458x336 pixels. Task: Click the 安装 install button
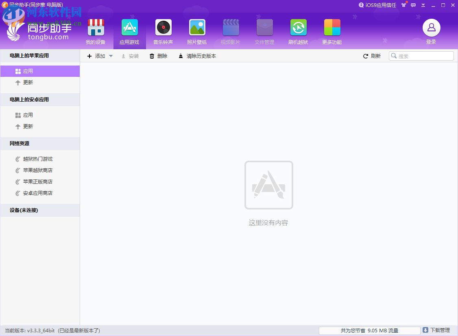pyautogui.click(x=130, y=56)
